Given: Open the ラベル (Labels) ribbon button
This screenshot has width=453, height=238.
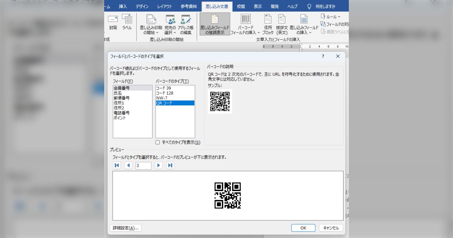Looking at the screenshot, I should click(x=127, y=23).
